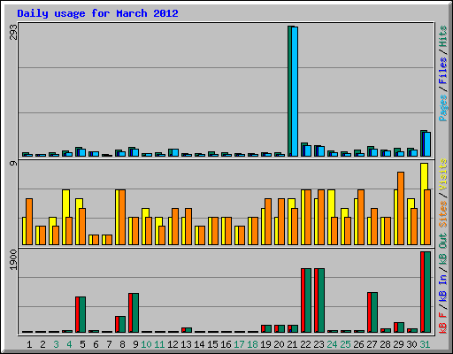The width and height of the screenshot is (453, 354).
Task: Click the kB bar for day 5
Action: tap(81, 314)
